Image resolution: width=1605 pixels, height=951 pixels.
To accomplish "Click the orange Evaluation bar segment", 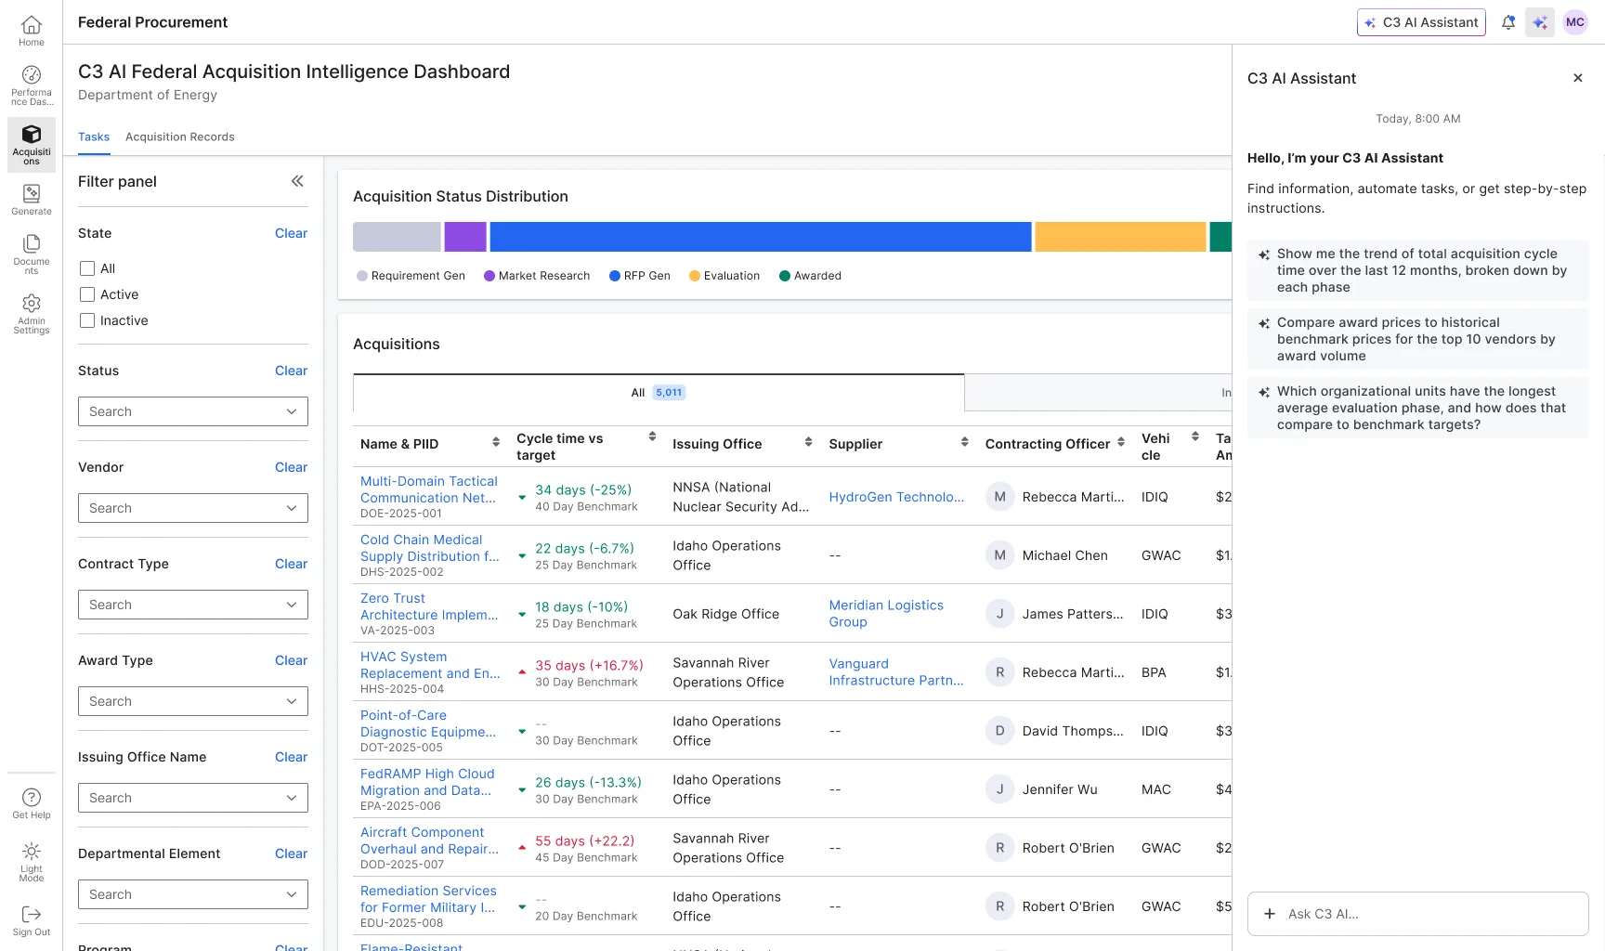I will click(x=1121, y=237).
